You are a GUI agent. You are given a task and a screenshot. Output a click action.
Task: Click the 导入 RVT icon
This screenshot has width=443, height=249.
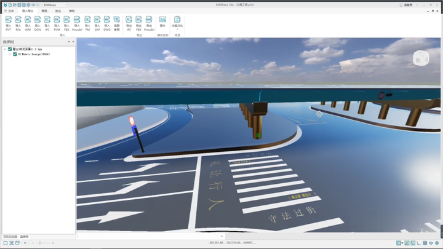point(9,23)
